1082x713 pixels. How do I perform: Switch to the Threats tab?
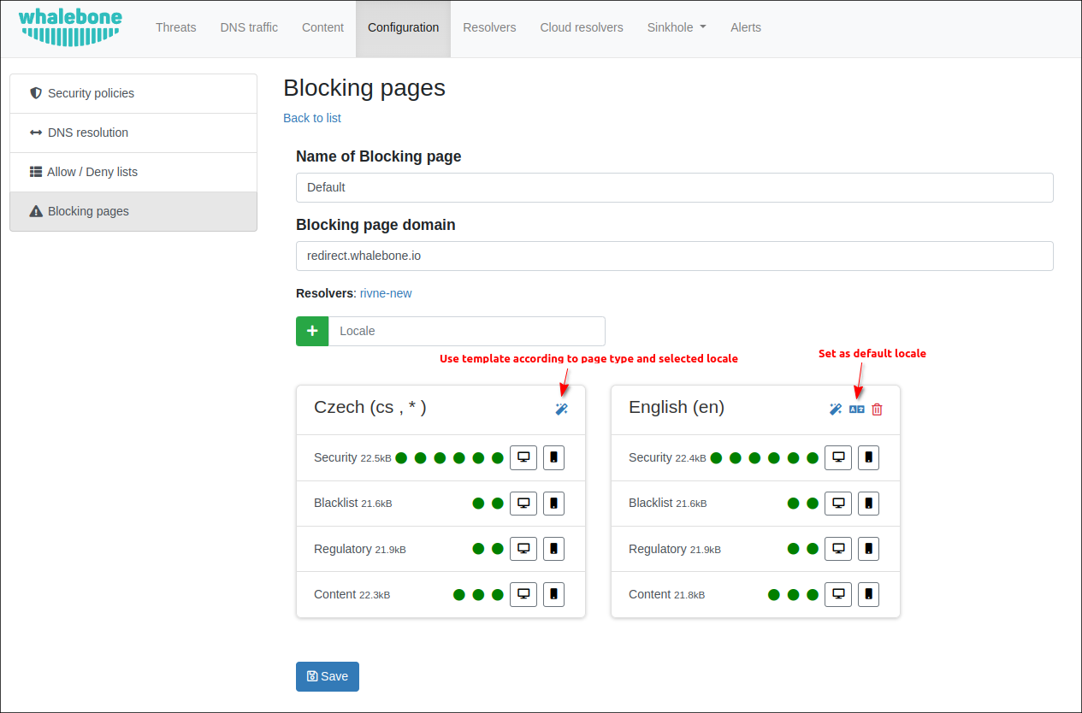tap(175, 27)
